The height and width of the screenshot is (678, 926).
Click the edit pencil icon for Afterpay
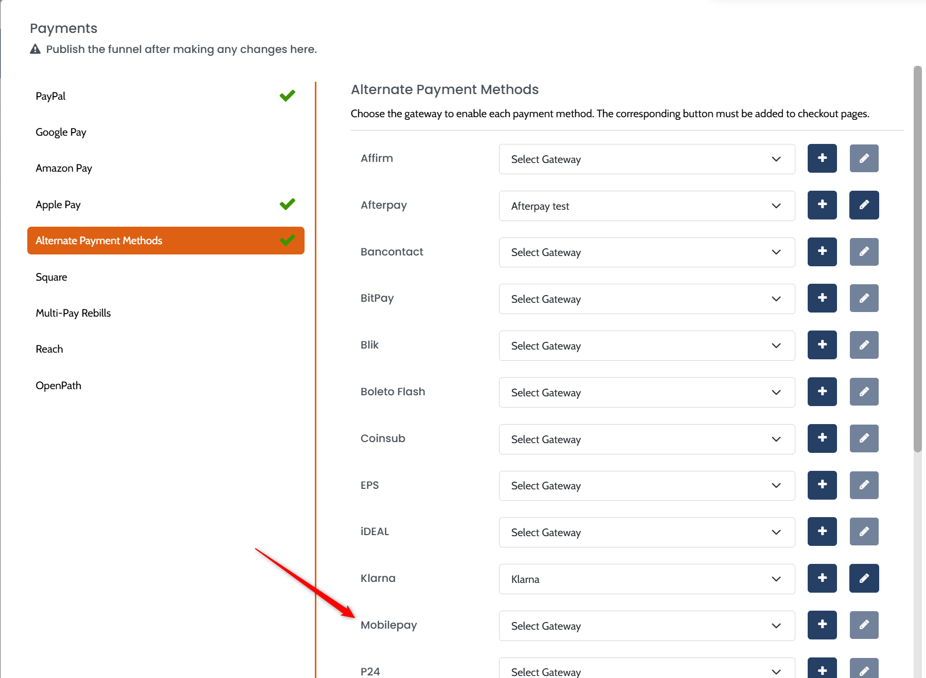[864, 205]
